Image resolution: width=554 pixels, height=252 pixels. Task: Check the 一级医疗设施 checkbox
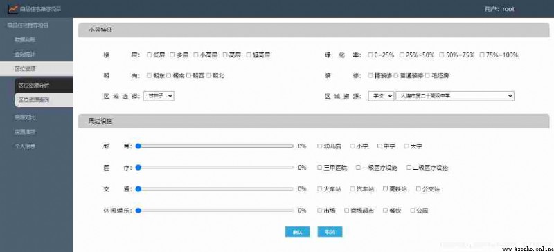[x=358, y=168]
